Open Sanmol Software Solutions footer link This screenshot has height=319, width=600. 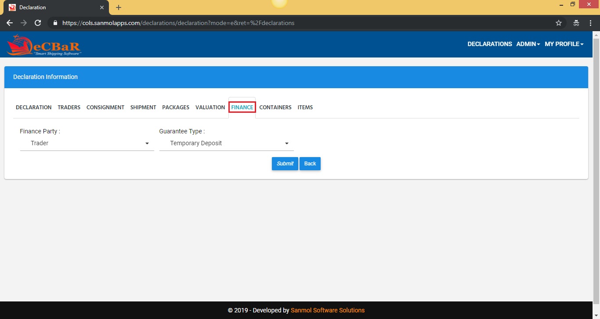click(328, 310)
